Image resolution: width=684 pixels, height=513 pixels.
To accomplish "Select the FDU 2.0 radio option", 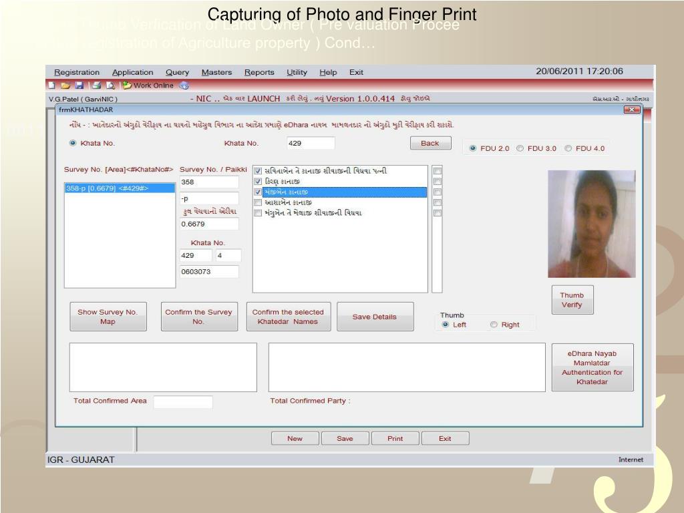I will (x=472, y=148).
